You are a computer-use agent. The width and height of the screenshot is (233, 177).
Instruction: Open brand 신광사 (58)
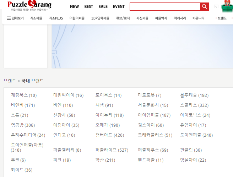tap(64, 115)
